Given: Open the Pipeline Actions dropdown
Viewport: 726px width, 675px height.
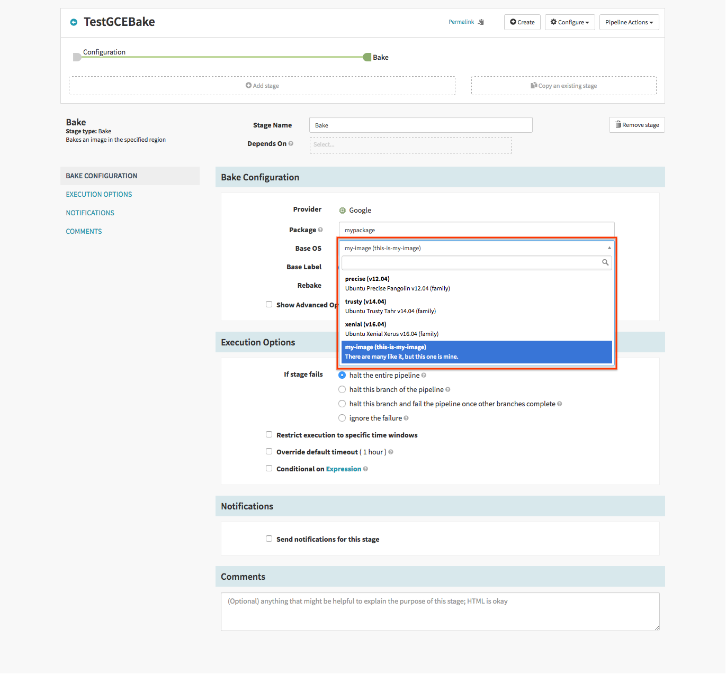Looking at the screenshot, I should click(629, 22).
